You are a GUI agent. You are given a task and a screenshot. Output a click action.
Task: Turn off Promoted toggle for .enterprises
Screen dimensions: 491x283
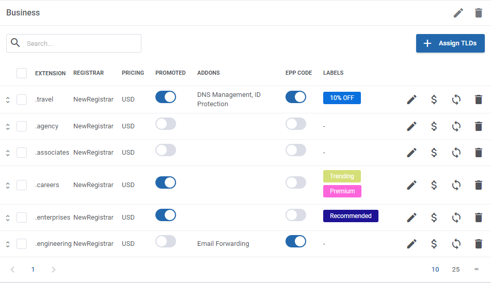[x=166, y=215]
